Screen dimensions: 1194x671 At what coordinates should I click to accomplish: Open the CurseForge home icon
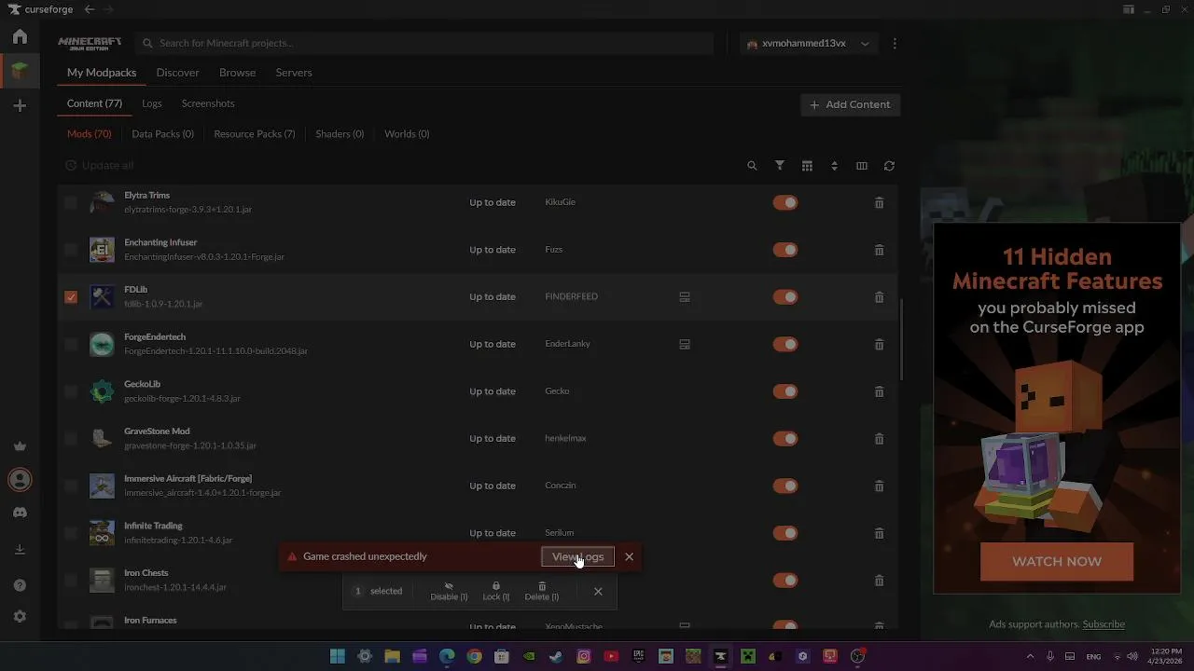(20, 37)
